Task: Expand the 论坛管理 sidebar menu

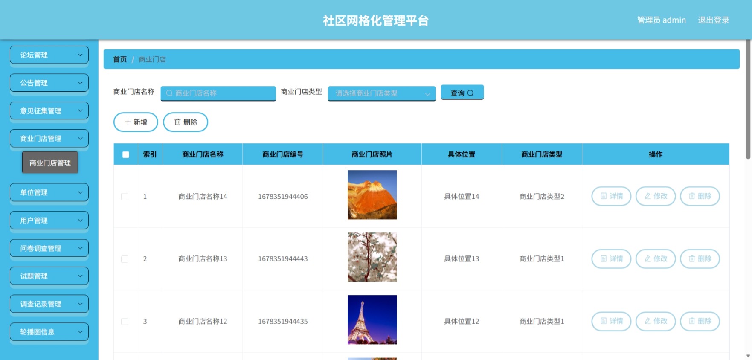Action: click(x=49, y=55)
